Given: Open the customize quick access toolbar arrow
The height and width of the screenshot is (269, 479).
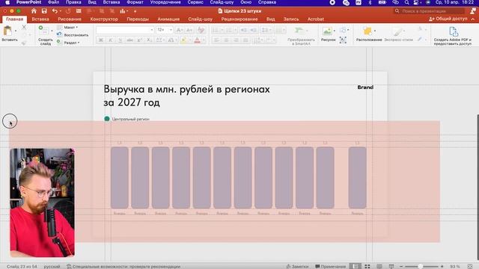Looking at the screenshot, I should coord(135,11).
